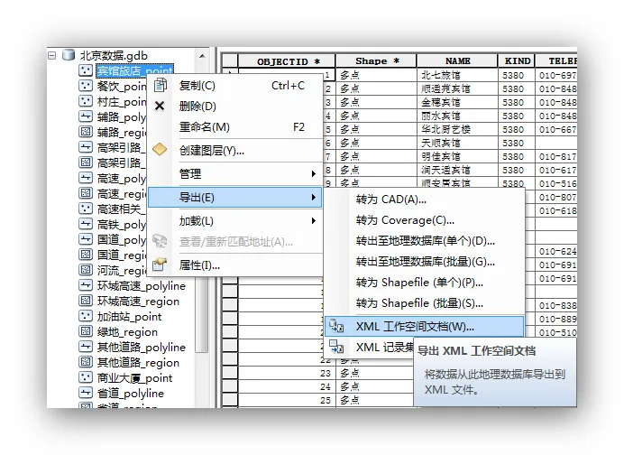Click the 国道_polyline line icon
Screen dimensions: 624x455
click(86, 239)
